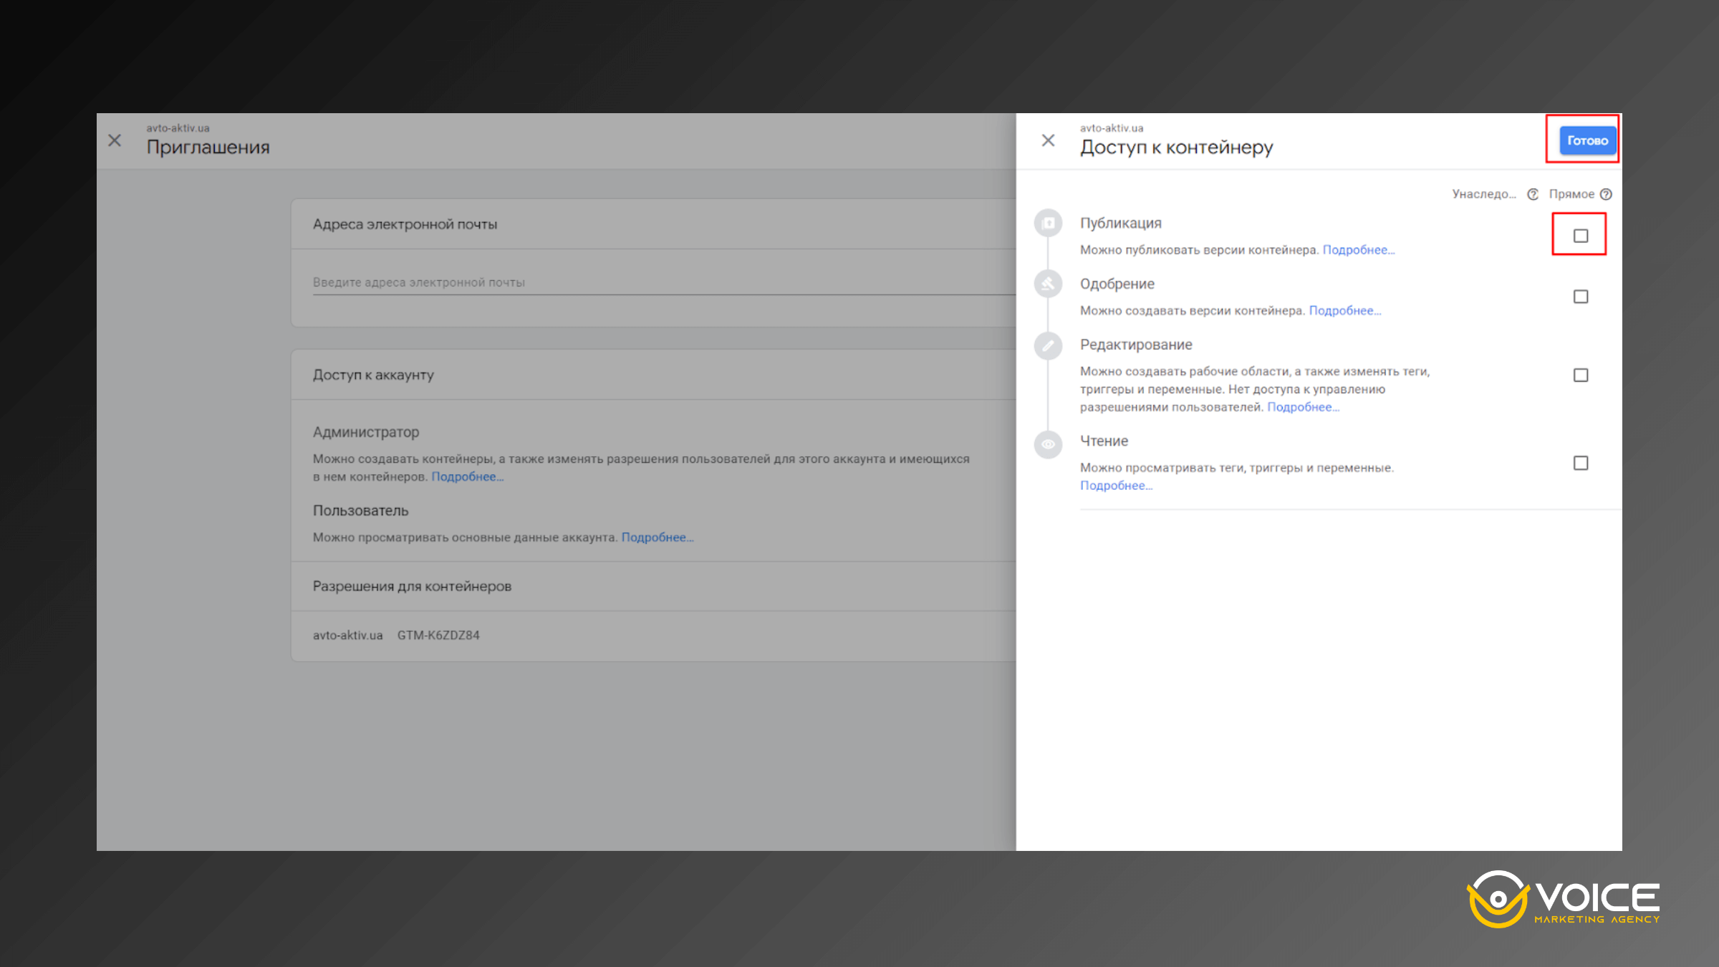Tick the Редактирование permission checkbox
The height and width of the screenshot is (967, 1719).
pyautogui.click(x=1580, y=375)
